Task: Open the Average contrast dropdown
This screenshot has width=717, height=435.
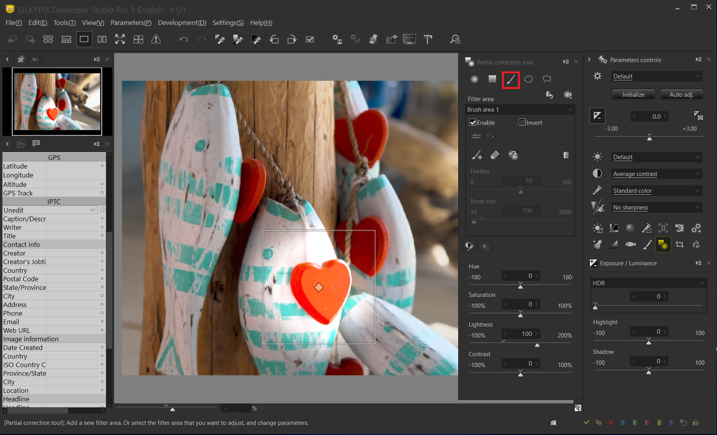Action: (x=657, y=174)
